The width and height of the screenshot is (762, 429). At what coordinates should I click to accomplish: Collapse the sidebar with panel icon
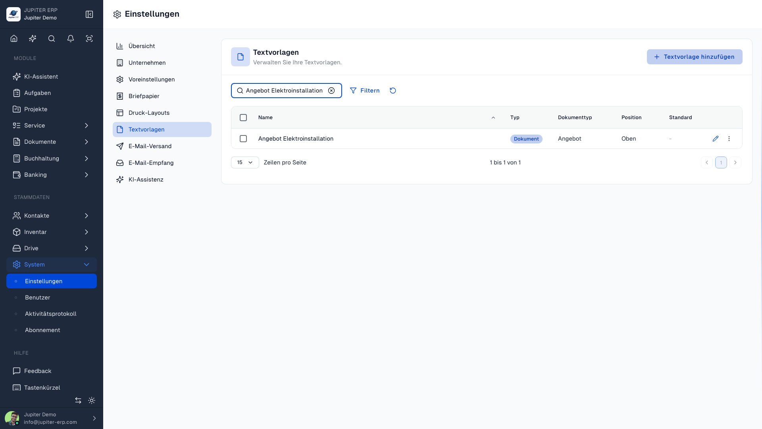(89, 14)
